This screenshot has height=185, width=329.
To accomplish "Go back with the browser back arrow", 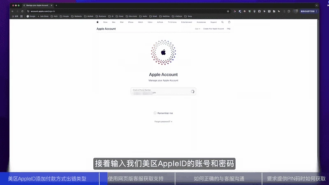I will tap(13, 12).
